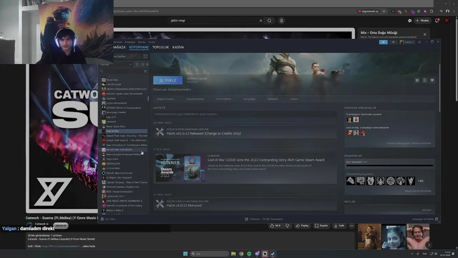Viewport: 458px width, 258px height.
Task: Switch Steam to Big Picture mode icon
Action: click(419, 42)
